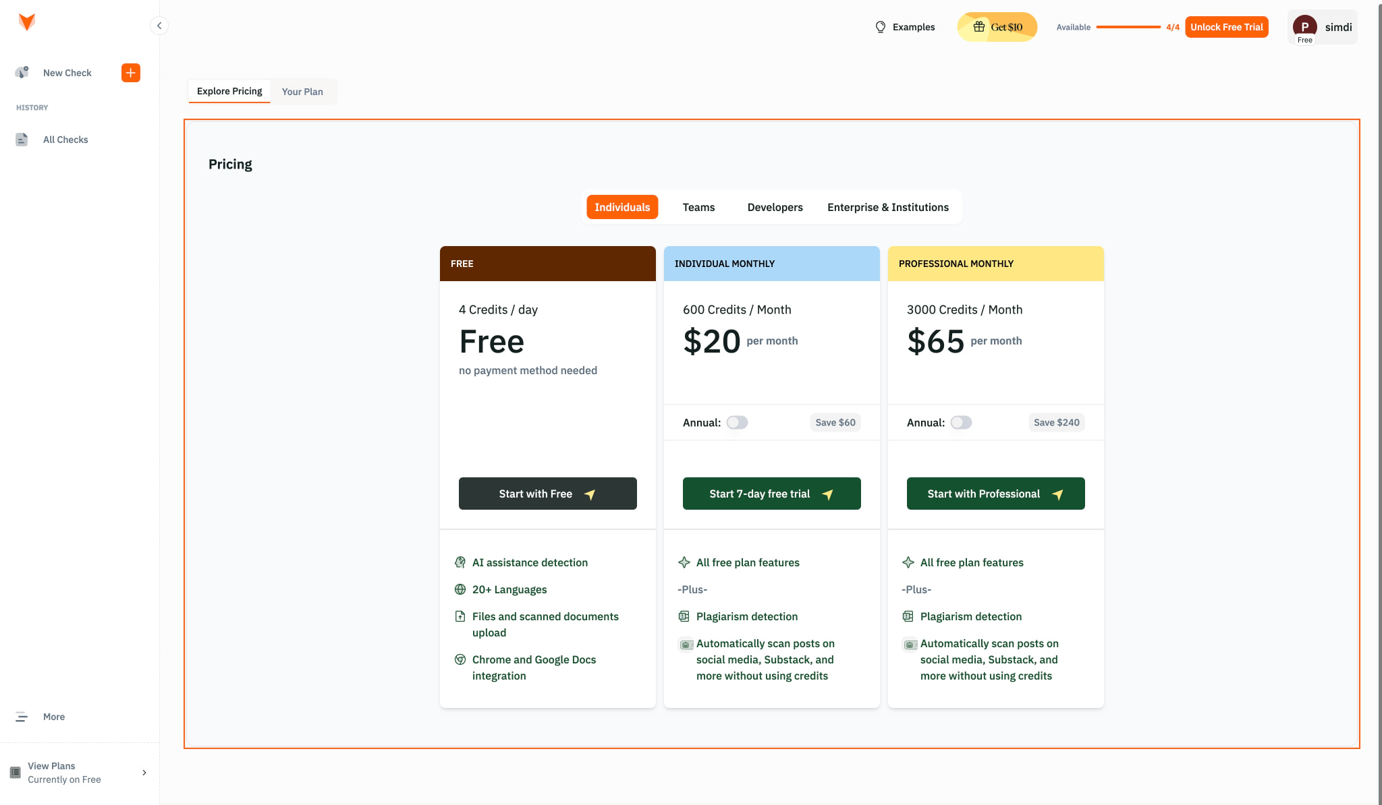
Task: Toggle Annual billing for Individual Monthly plan
Action: tap(737, 423)
